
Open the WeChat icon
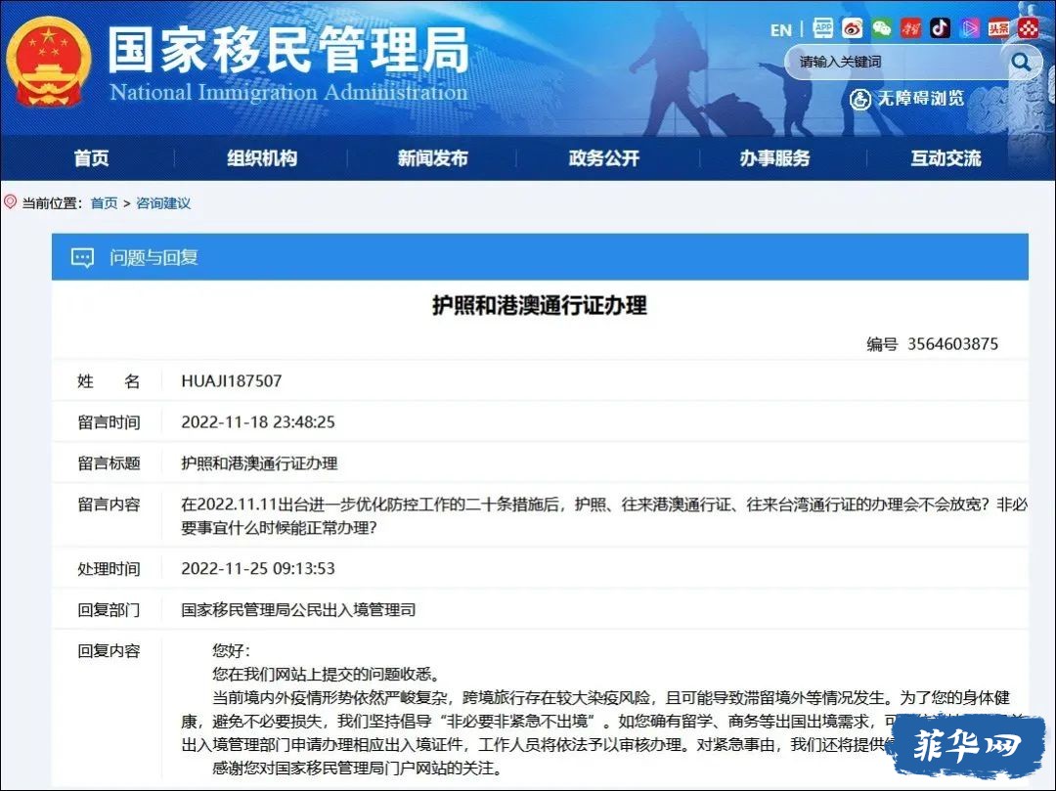(x=882, y=28)
